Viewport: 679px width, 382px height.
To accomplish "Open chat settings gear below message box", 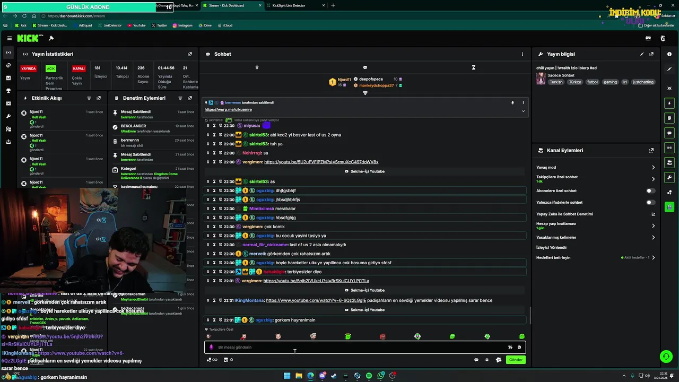I will (x=487, y=360).
